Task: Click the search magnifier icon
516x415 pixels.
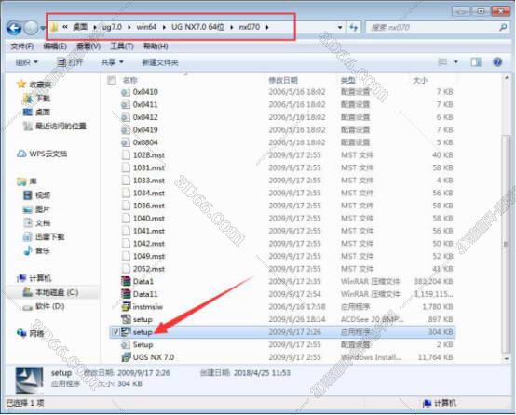Action: click(x=503, y=28)
